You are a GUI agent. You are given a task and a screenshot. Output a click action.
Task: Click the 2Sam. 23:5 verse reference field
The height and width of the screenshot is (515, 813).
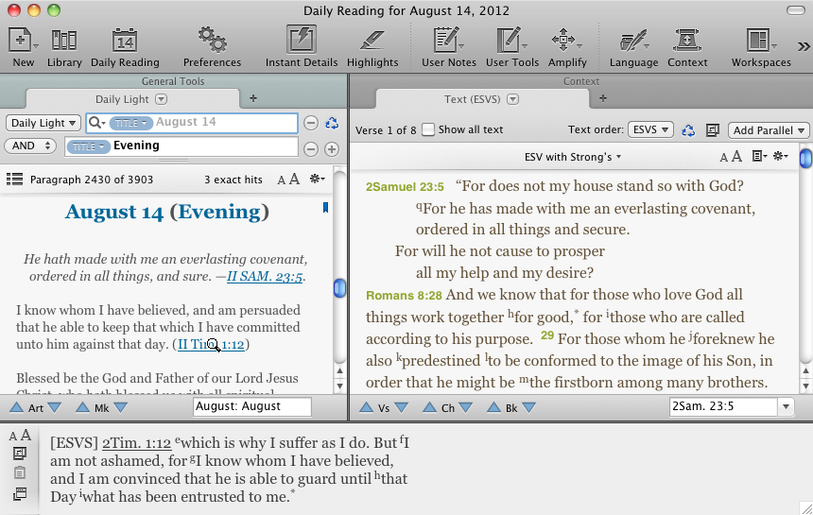point(723,406)
